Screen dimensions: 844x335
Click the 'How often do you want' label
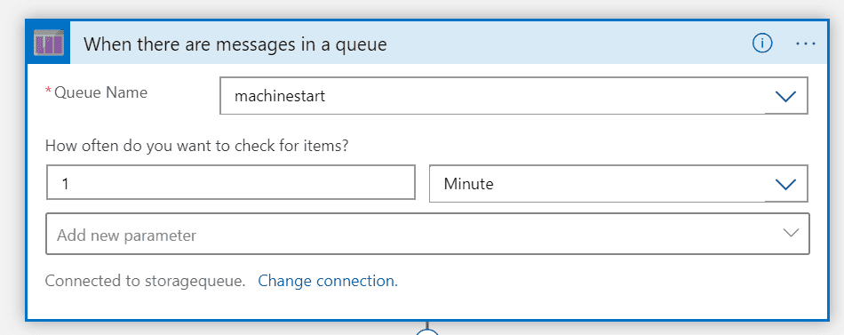(196, 146)
